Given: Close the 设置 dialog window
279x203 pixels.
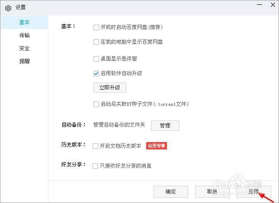Looking at the screenshot, I should (272, 5).
